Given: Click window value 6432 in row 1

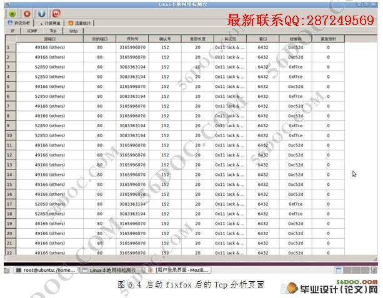Looking at the screenshot, I should tap(263, 47).
